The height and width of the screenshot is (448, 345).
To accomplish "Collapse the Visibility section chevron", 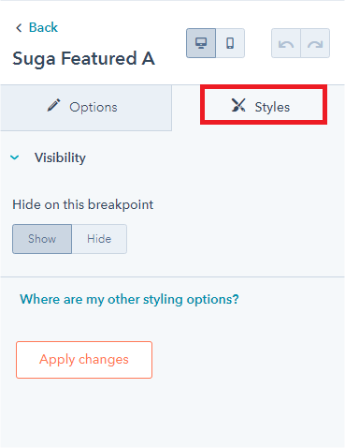I will click(15, 157).
